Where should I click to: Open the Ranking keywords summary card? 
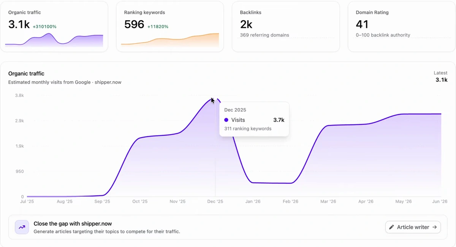[170, 27]
